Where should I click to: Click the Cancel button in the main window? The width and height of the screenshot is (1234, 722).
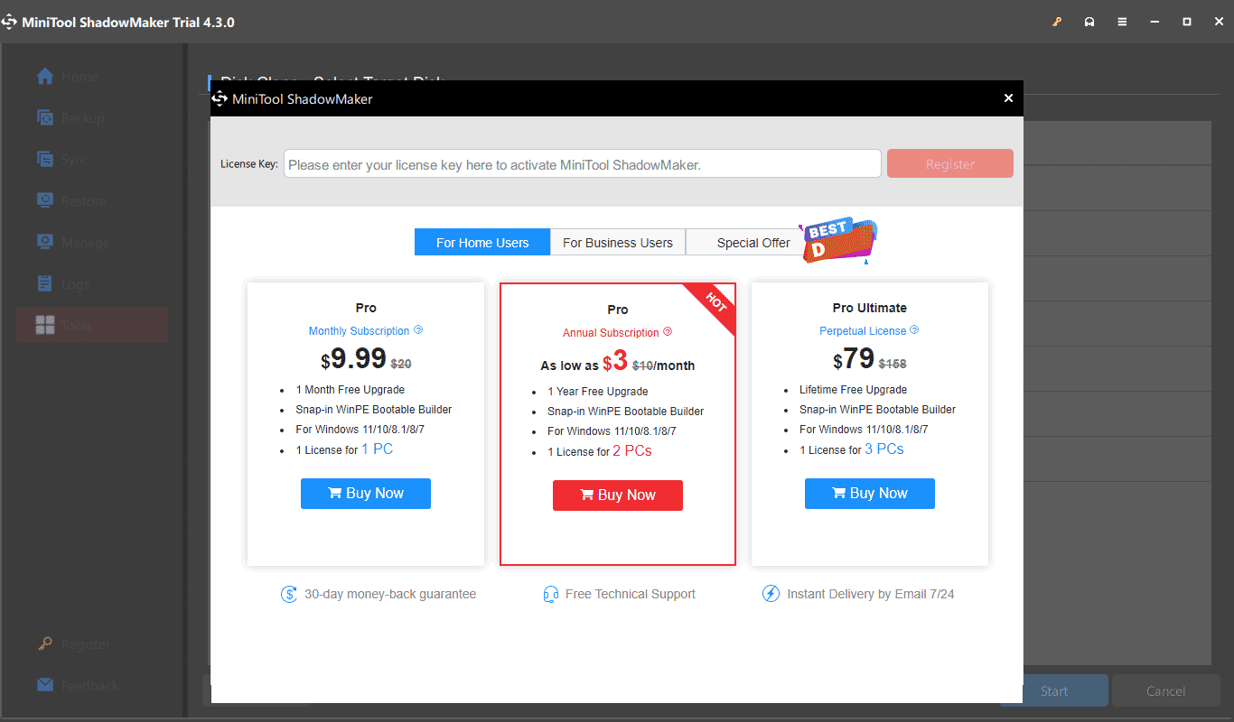(1166, 690)
